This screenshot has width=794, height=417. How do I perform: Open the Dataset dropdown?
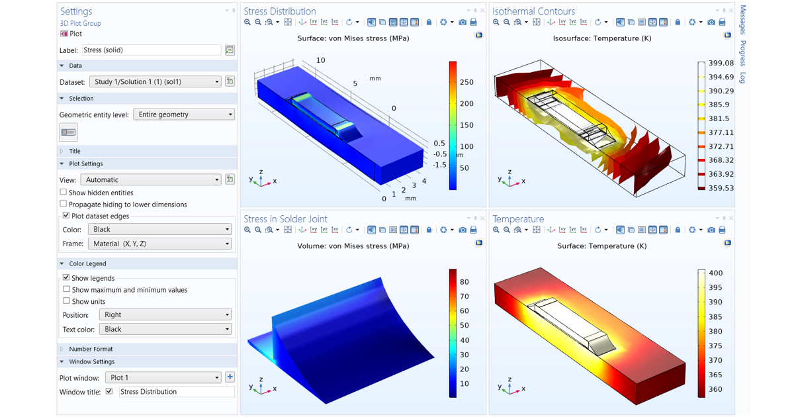click(155, 81)
